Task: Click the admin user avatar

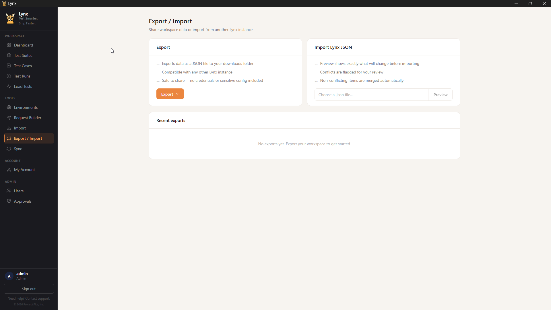Action: pyautogui.click(x=9, y=276)
